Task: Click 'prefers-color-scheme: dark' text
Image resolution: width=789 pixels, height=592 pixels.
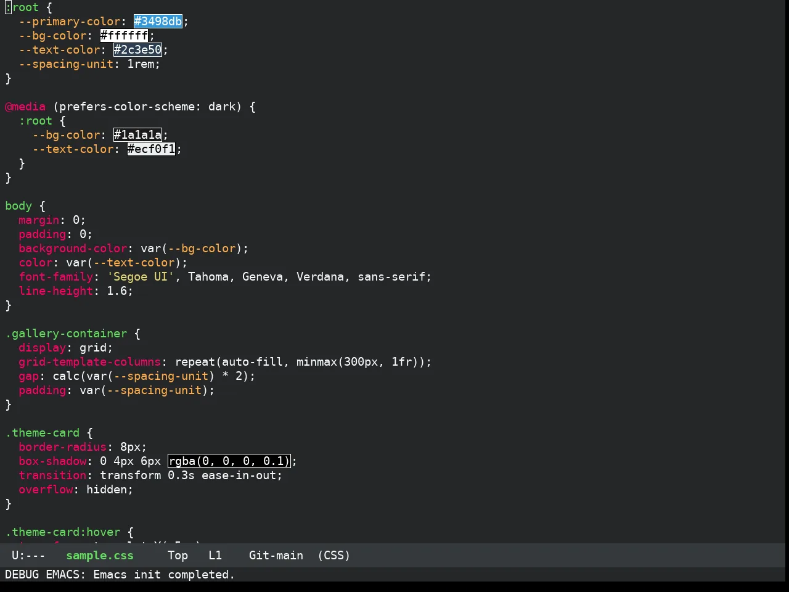Action: click(147, 107)
